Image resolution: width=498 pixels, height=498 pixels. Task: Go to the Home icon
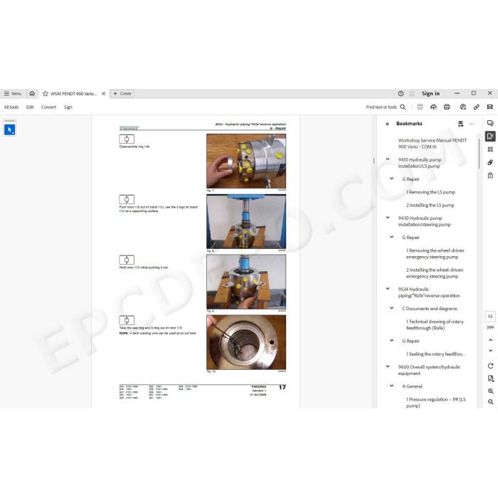pyautogui.click(x=32, y=94)
